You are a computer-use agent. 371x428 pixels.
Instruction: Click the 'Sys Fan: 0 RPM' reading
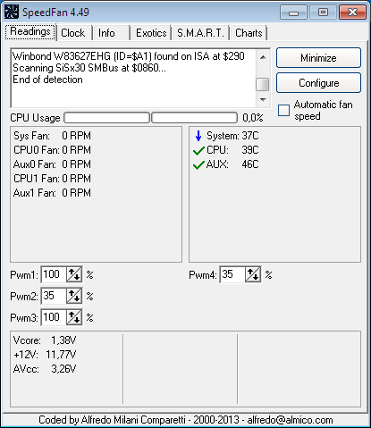tap(52, 136)
